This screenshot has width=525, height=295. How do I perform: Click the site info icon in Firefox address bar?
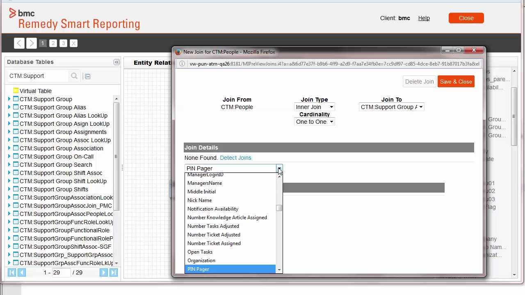coord(182,64)
